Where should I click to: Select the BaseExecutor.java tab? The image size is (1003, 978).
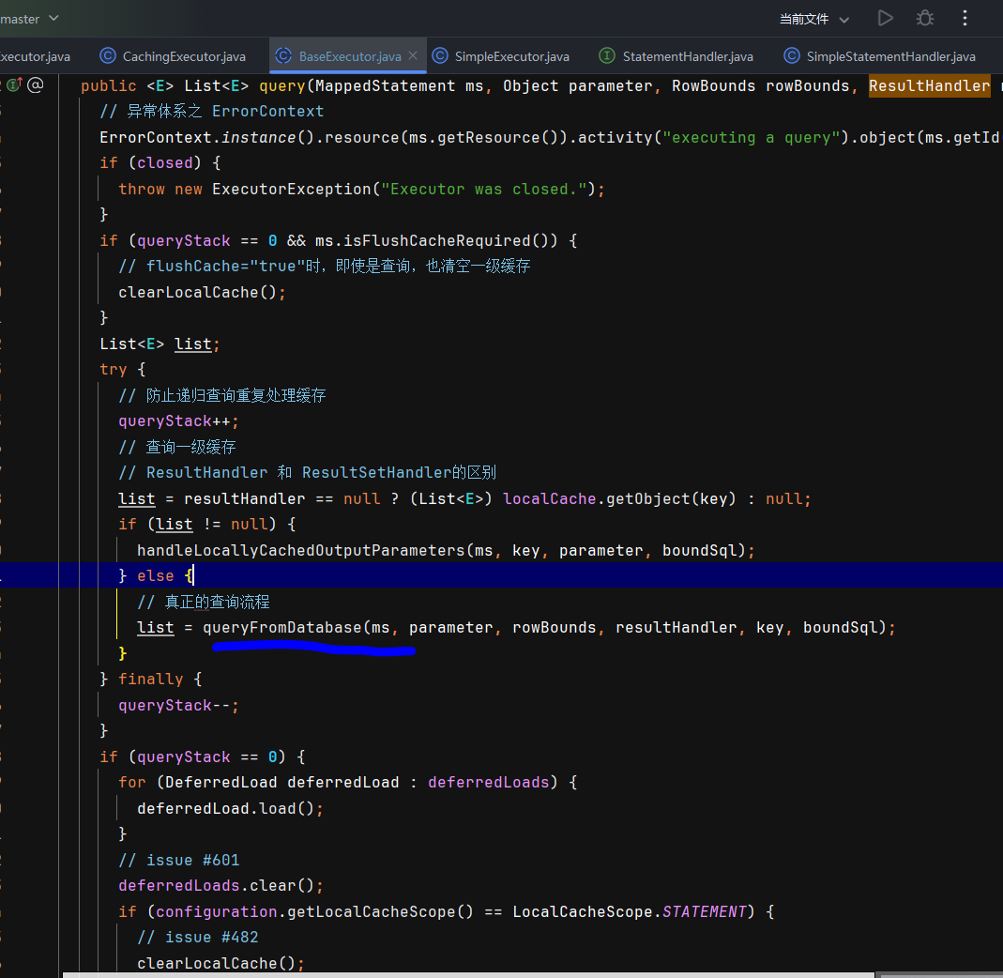(x=349, y=56)
